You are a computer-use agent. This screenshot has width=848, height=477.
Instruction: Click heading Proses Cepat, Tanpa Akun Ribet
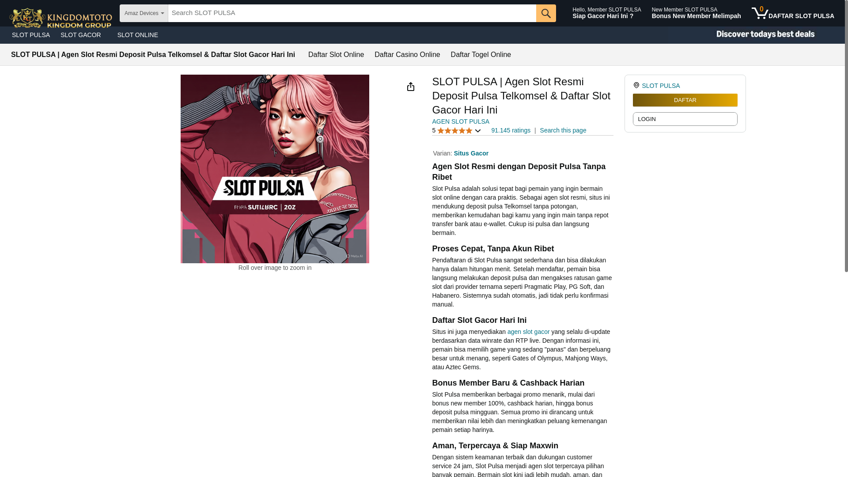point(493,249)
